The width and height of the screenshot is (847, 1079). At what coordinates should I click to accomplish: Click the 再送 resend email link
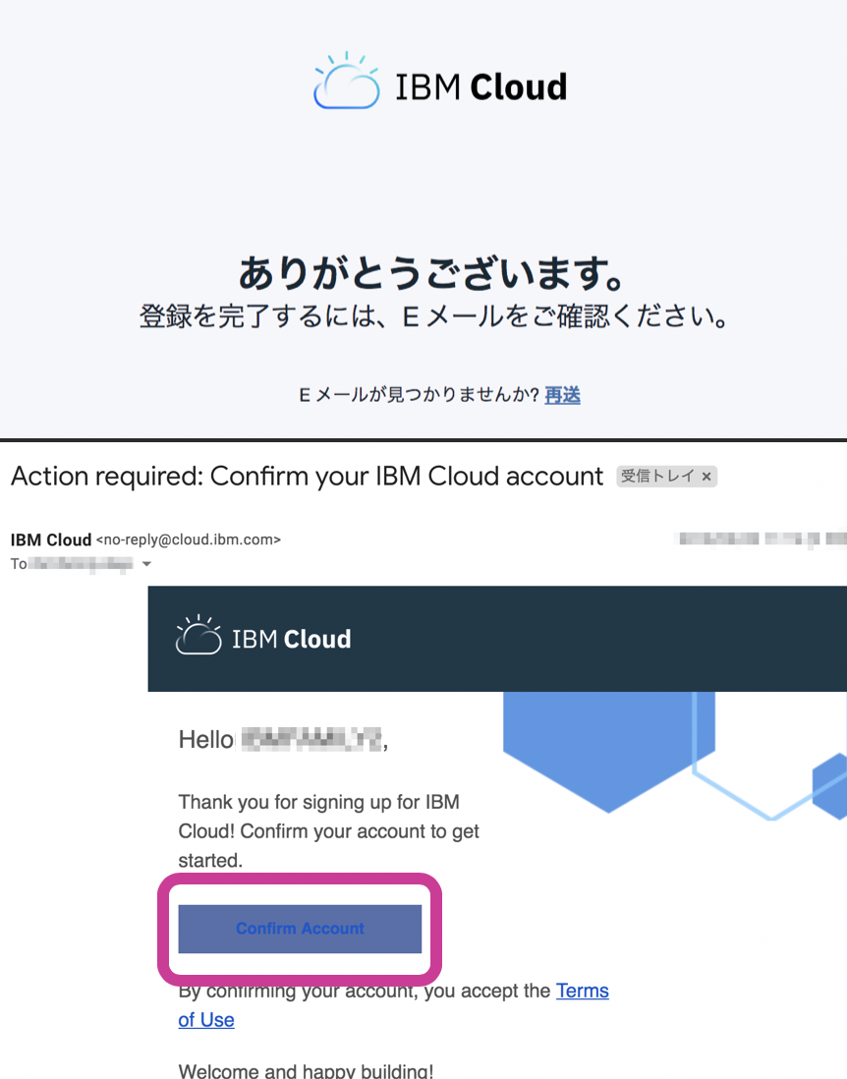tap(562, 395)
